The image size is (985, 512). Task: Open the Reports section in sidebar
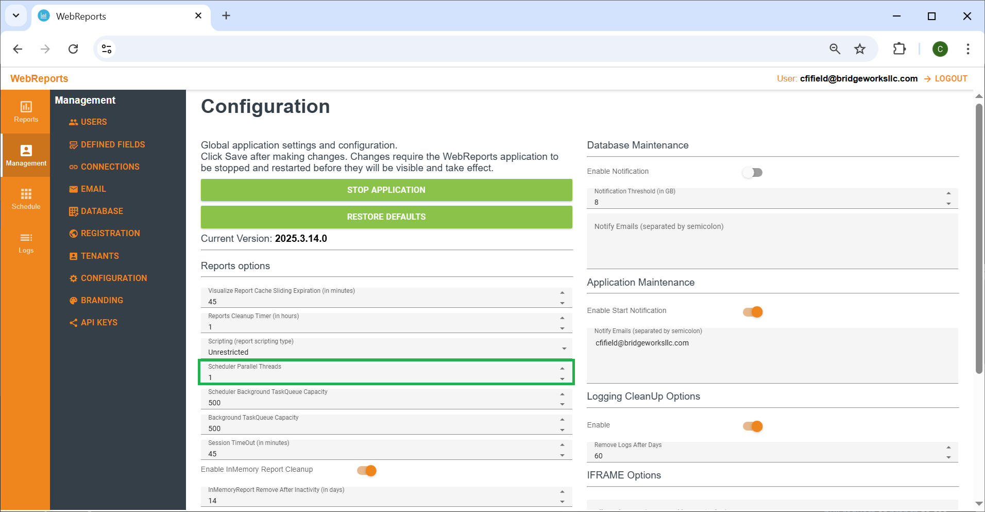(x=26, y=111)
